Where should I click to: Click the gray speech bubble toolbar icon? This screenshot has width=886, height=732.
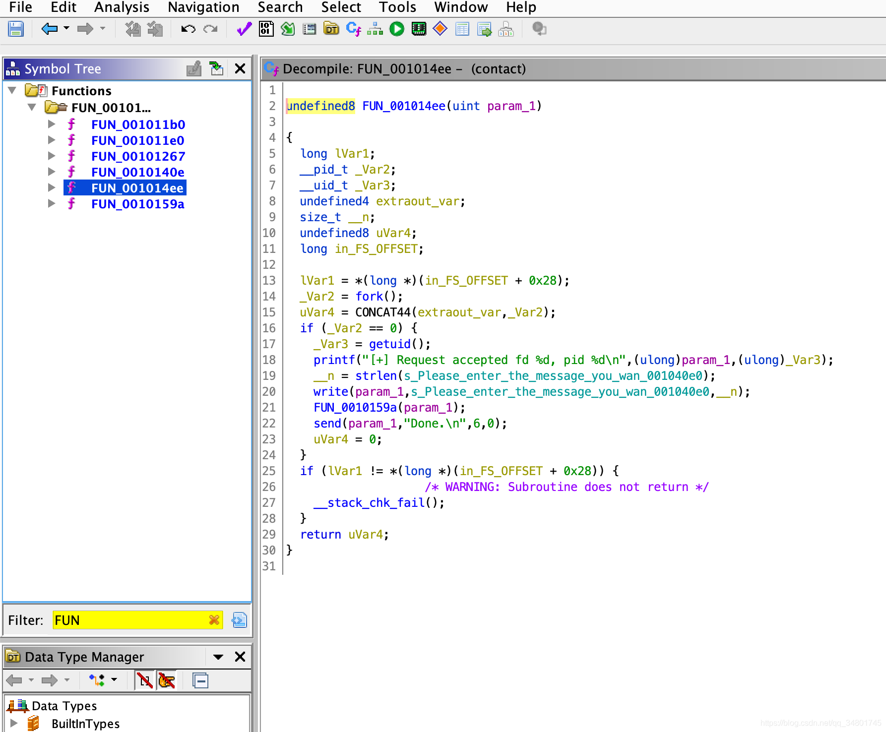539,29
